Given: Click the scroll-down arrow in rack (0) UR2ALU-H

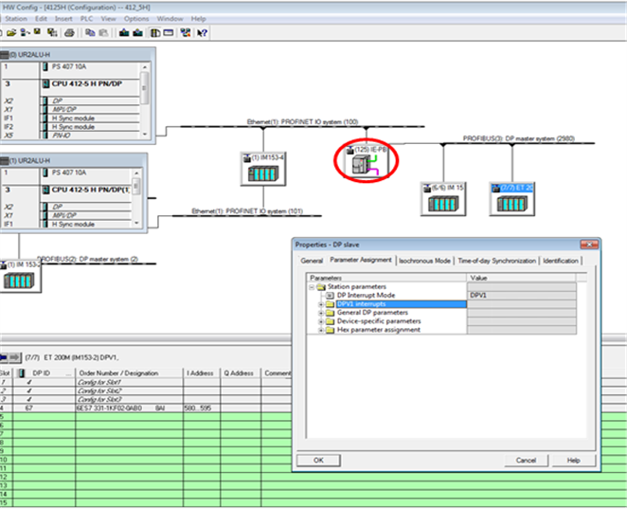Looking at the screenshot, I should (x=145, y=134).
